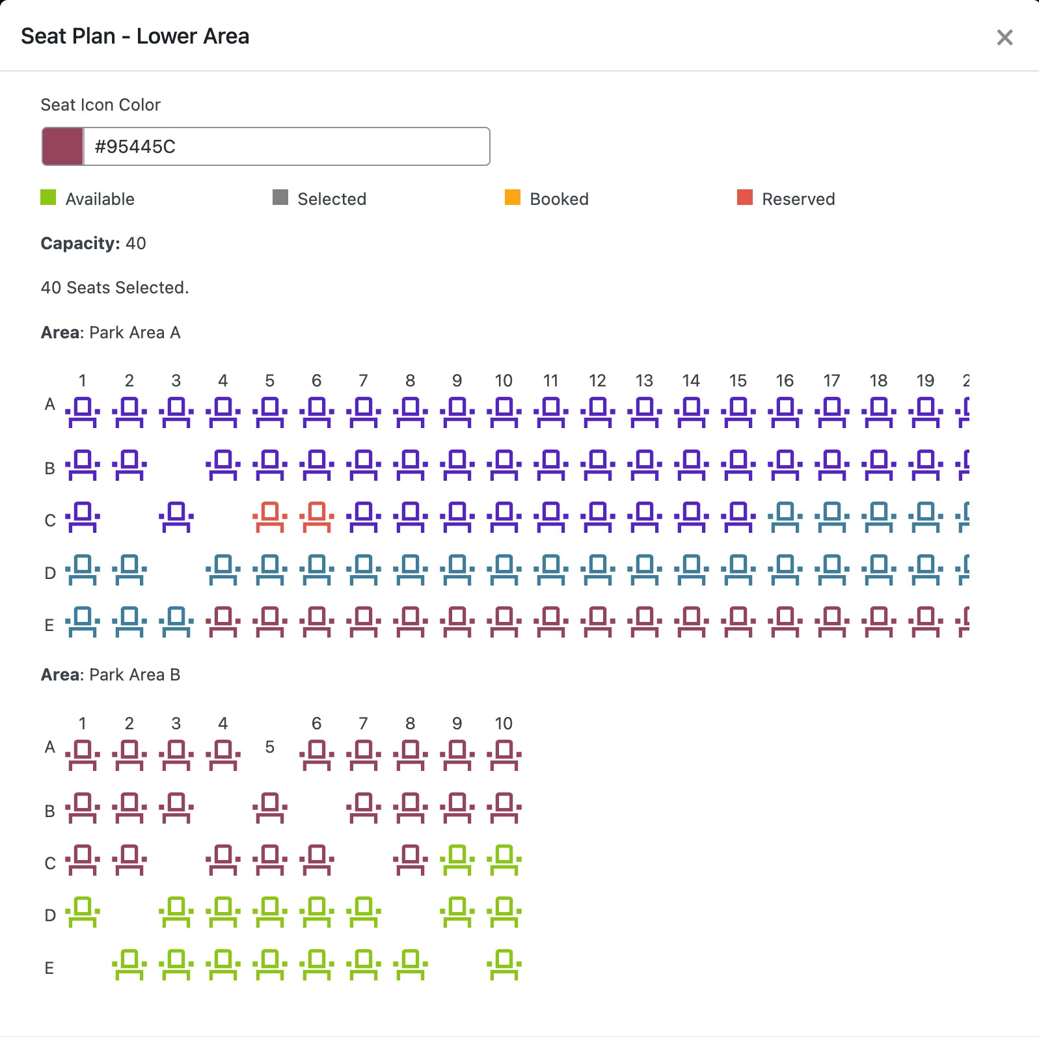
Task: Click green seat E2 in Park Area B
Action: (129, 964)
